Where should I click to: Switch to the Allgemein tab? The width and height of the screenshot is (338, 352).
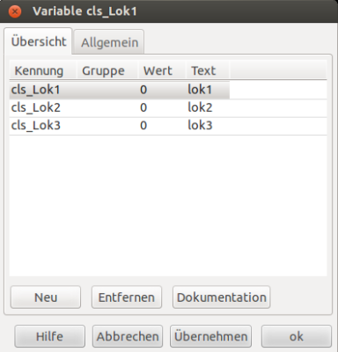click(109, 42)
